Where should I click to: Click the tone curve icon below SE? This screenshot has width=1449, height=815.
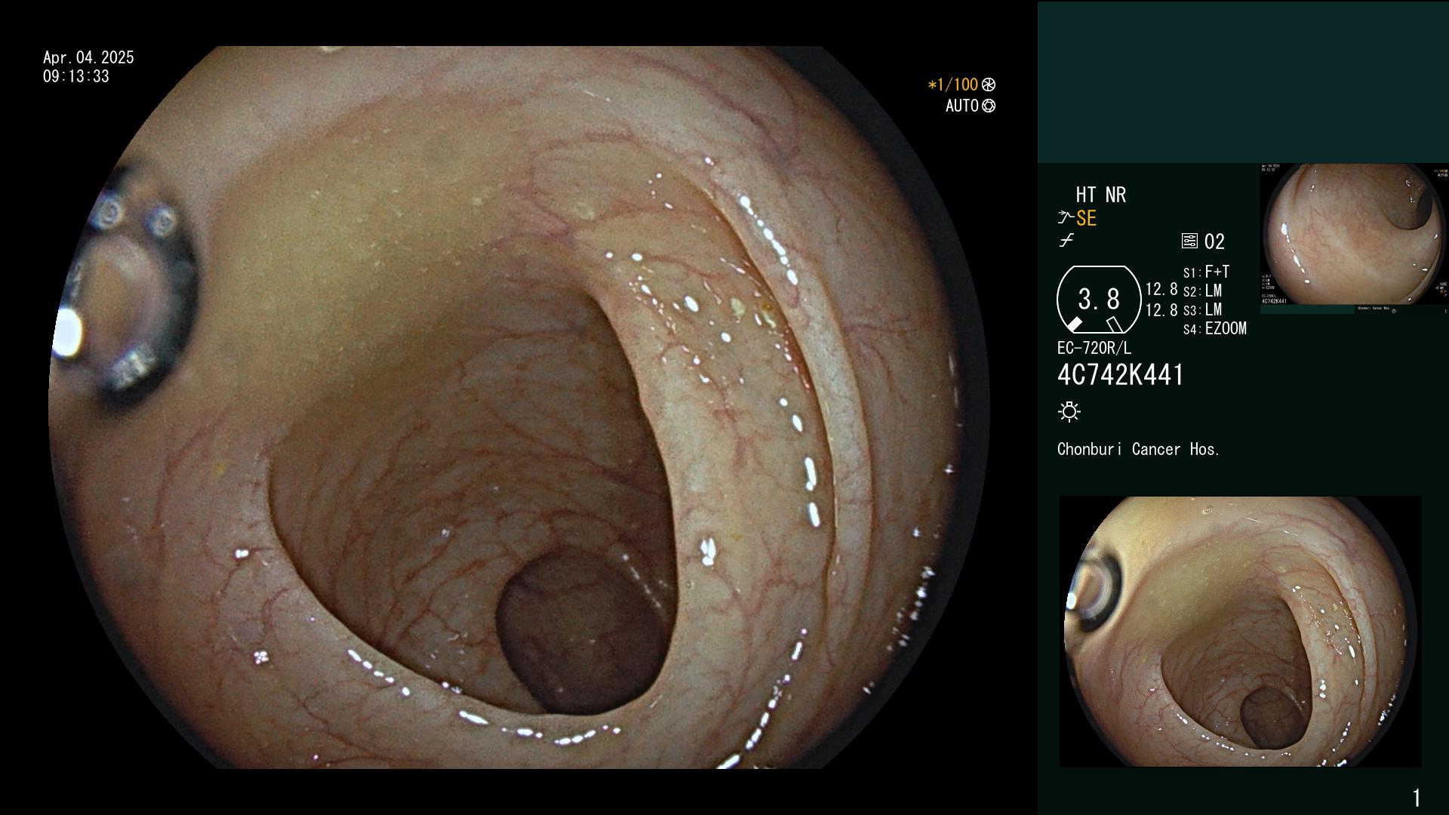(1066, 241)
